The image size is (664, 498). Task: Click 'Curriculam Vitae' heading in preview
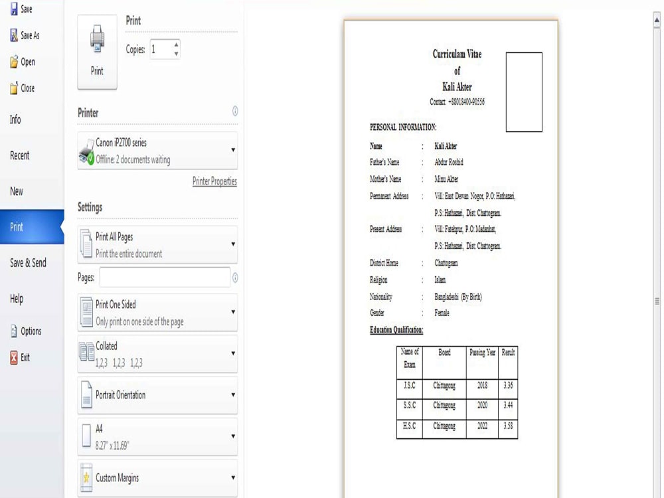point(457,54)
